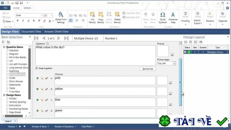Select Short Answer item type
Screen dimensions: 231x130
pyautogui.click(x=16, y=81)
